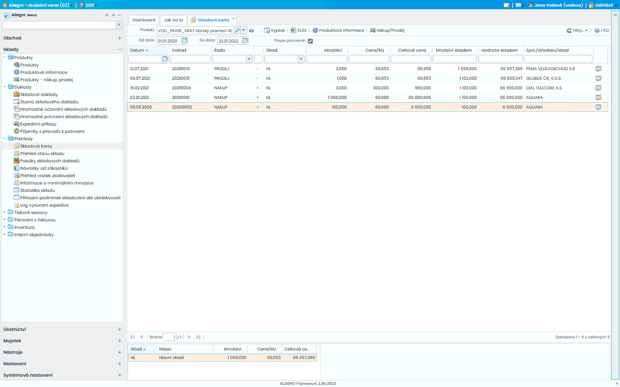
Task: Click the mail envelope icon in the top bar
Action: [518, 5]
